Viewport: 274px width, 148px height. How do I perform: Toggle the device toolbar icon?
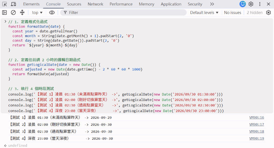pos(13,4)
